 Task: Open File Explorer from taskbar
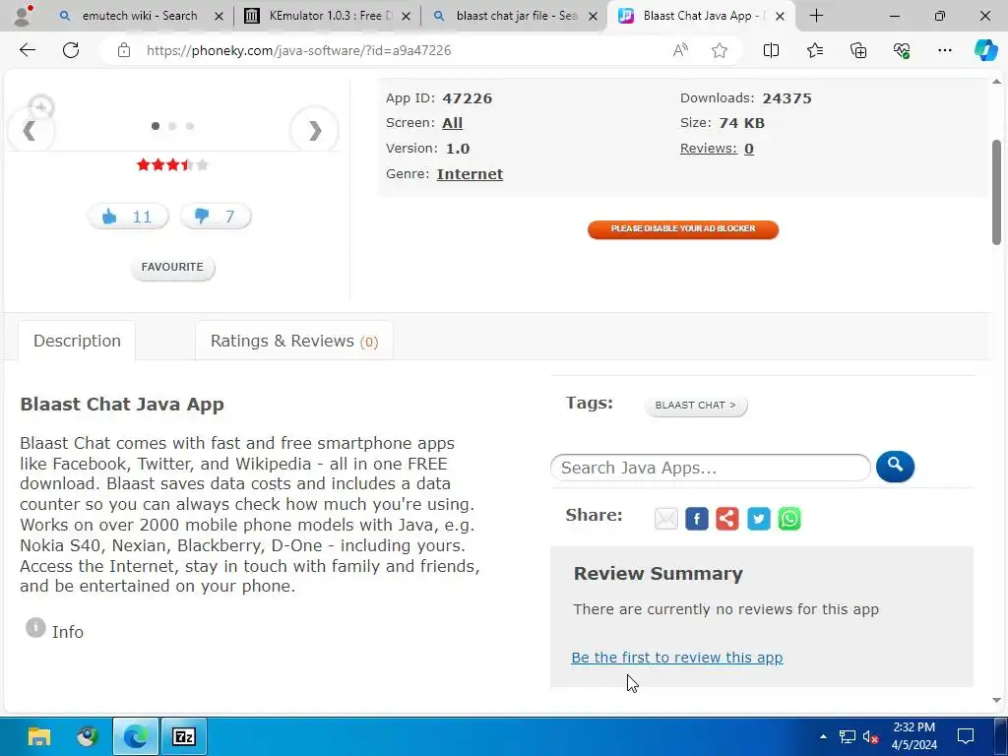pos(39,736)
